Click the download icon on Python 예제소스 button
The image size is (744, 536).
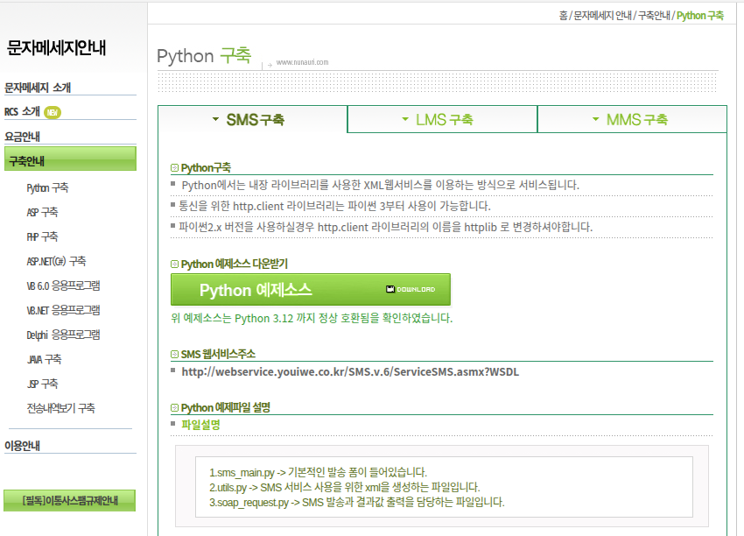coord(410,289)
